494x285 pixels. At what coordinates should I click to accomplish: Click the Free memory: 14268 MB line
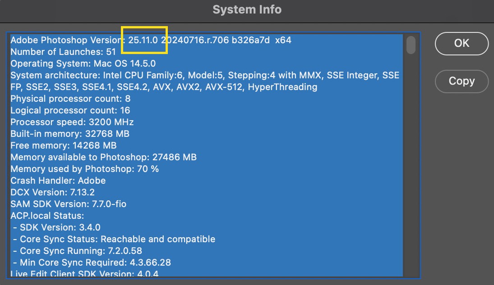coord(64,145)
